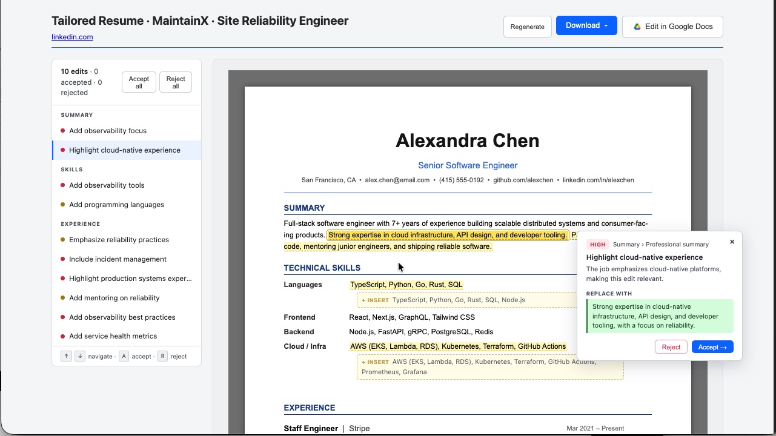Image resolution: width=776 pixels, height=436 pixels.
Task: Click the green replacement text box
Action: coord(660,316)
